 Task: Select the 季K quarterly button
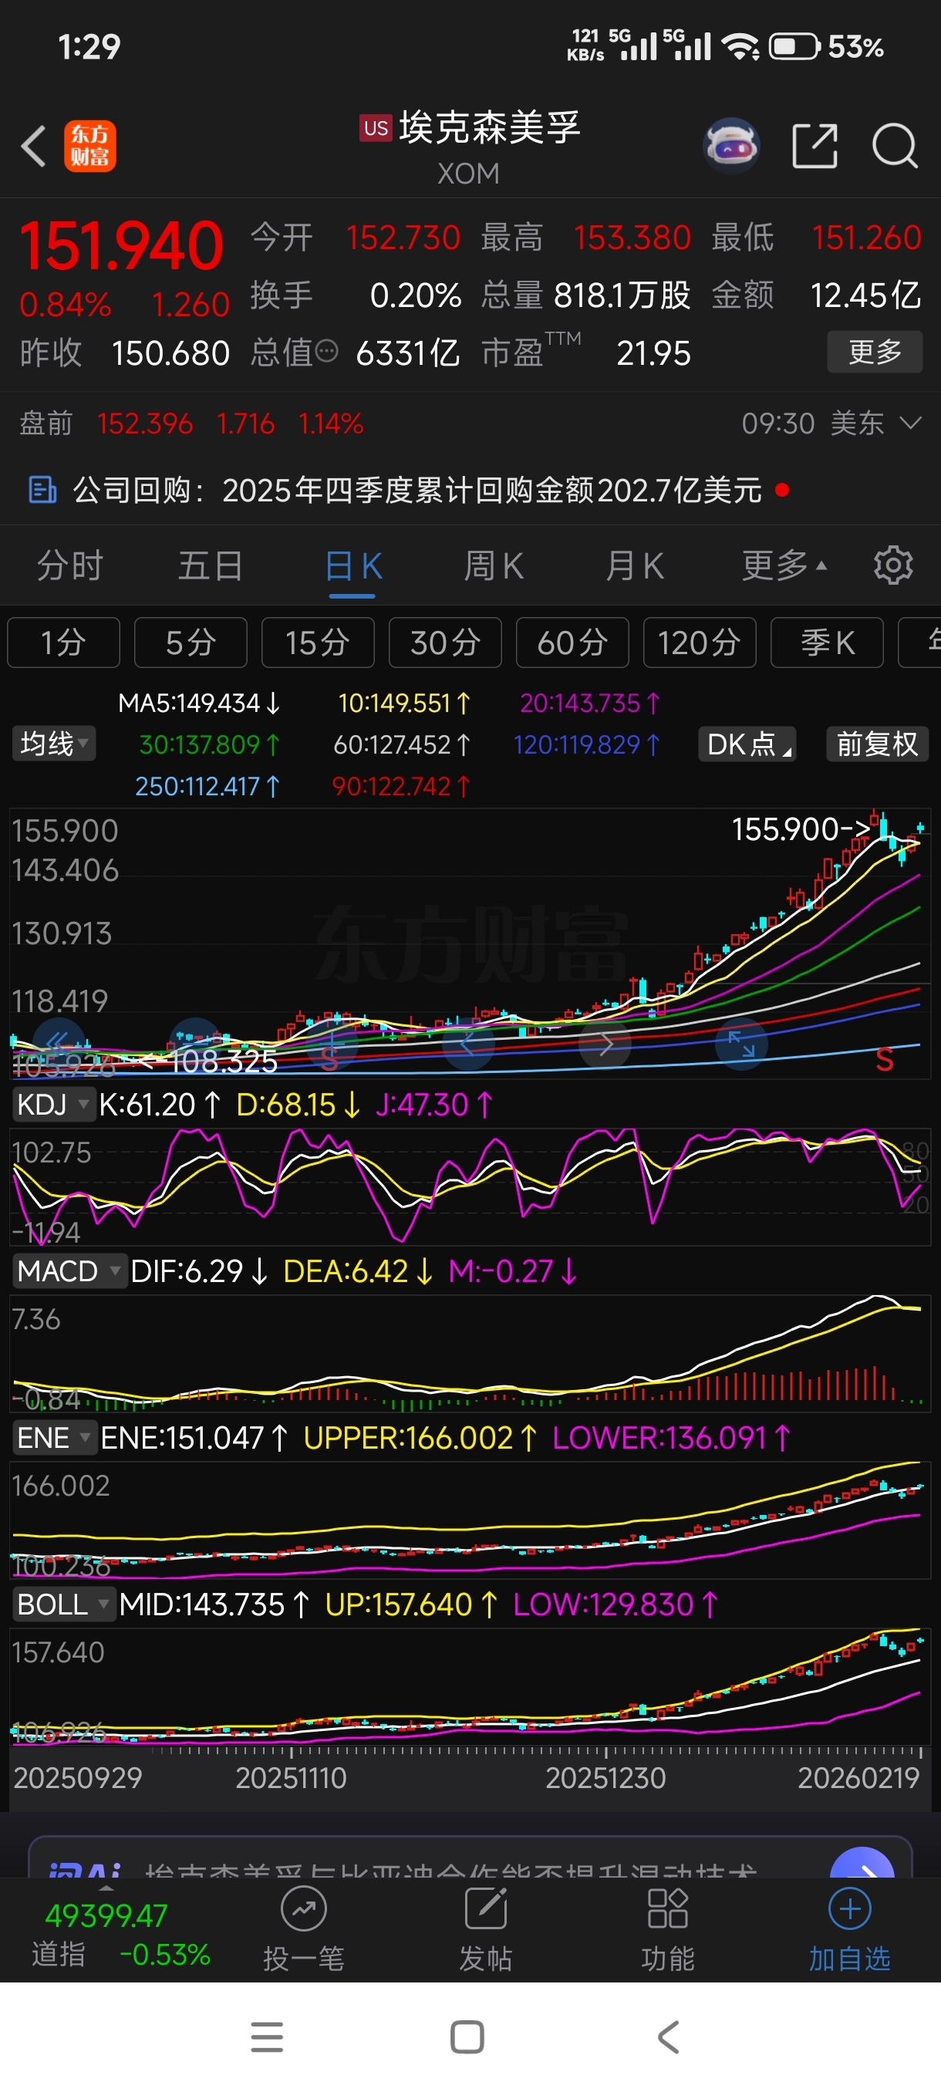point(827,643)
